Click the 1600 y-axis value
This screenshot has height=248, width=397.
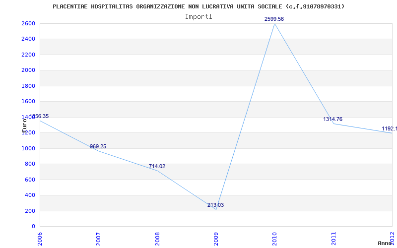click(28, 102)
